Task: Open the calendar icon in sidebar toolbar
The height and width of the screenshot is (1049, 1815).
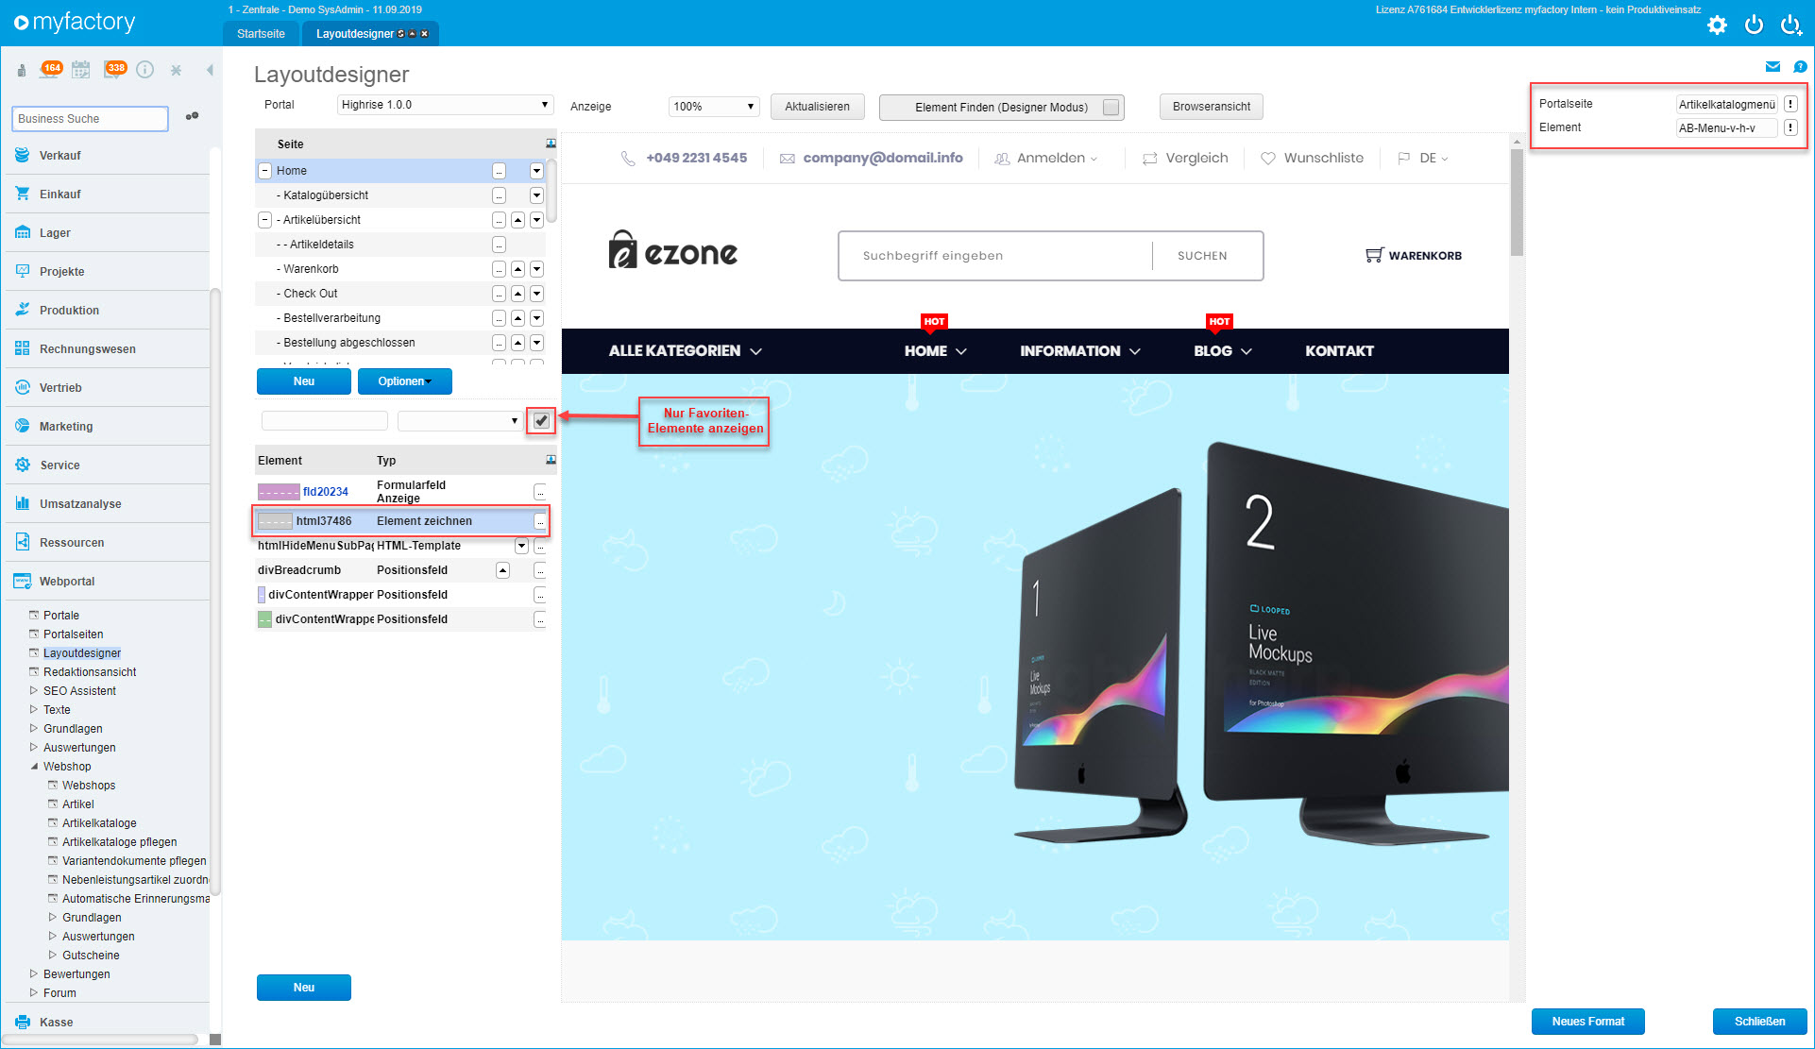Action: [x=81, y=69]
